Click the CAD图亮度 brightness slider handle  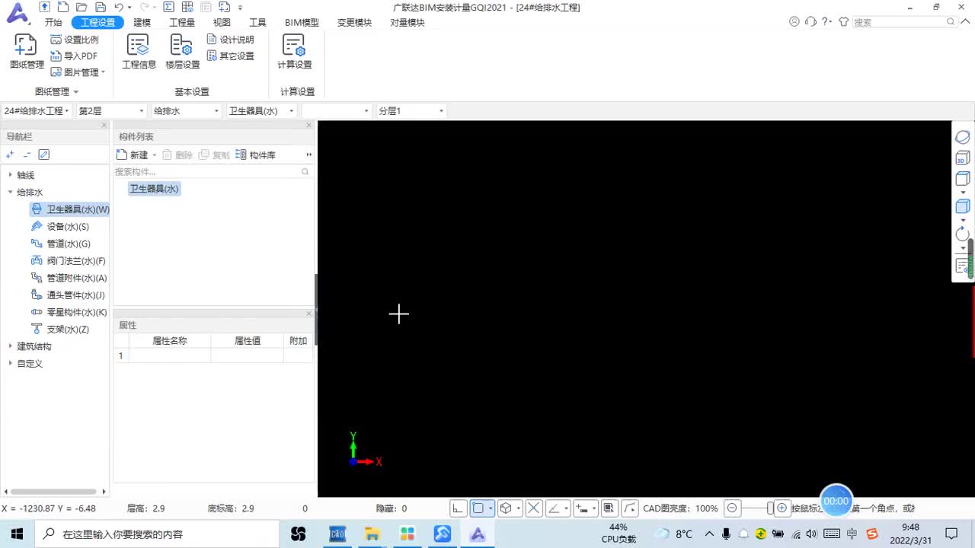[x=770, y=508]
